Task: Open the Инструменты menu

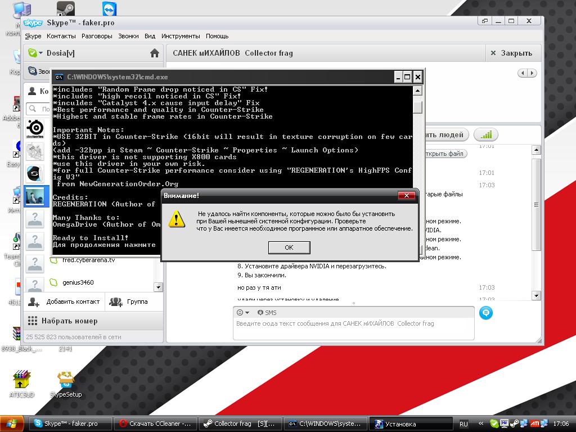Action: click(x=181, y=36)
